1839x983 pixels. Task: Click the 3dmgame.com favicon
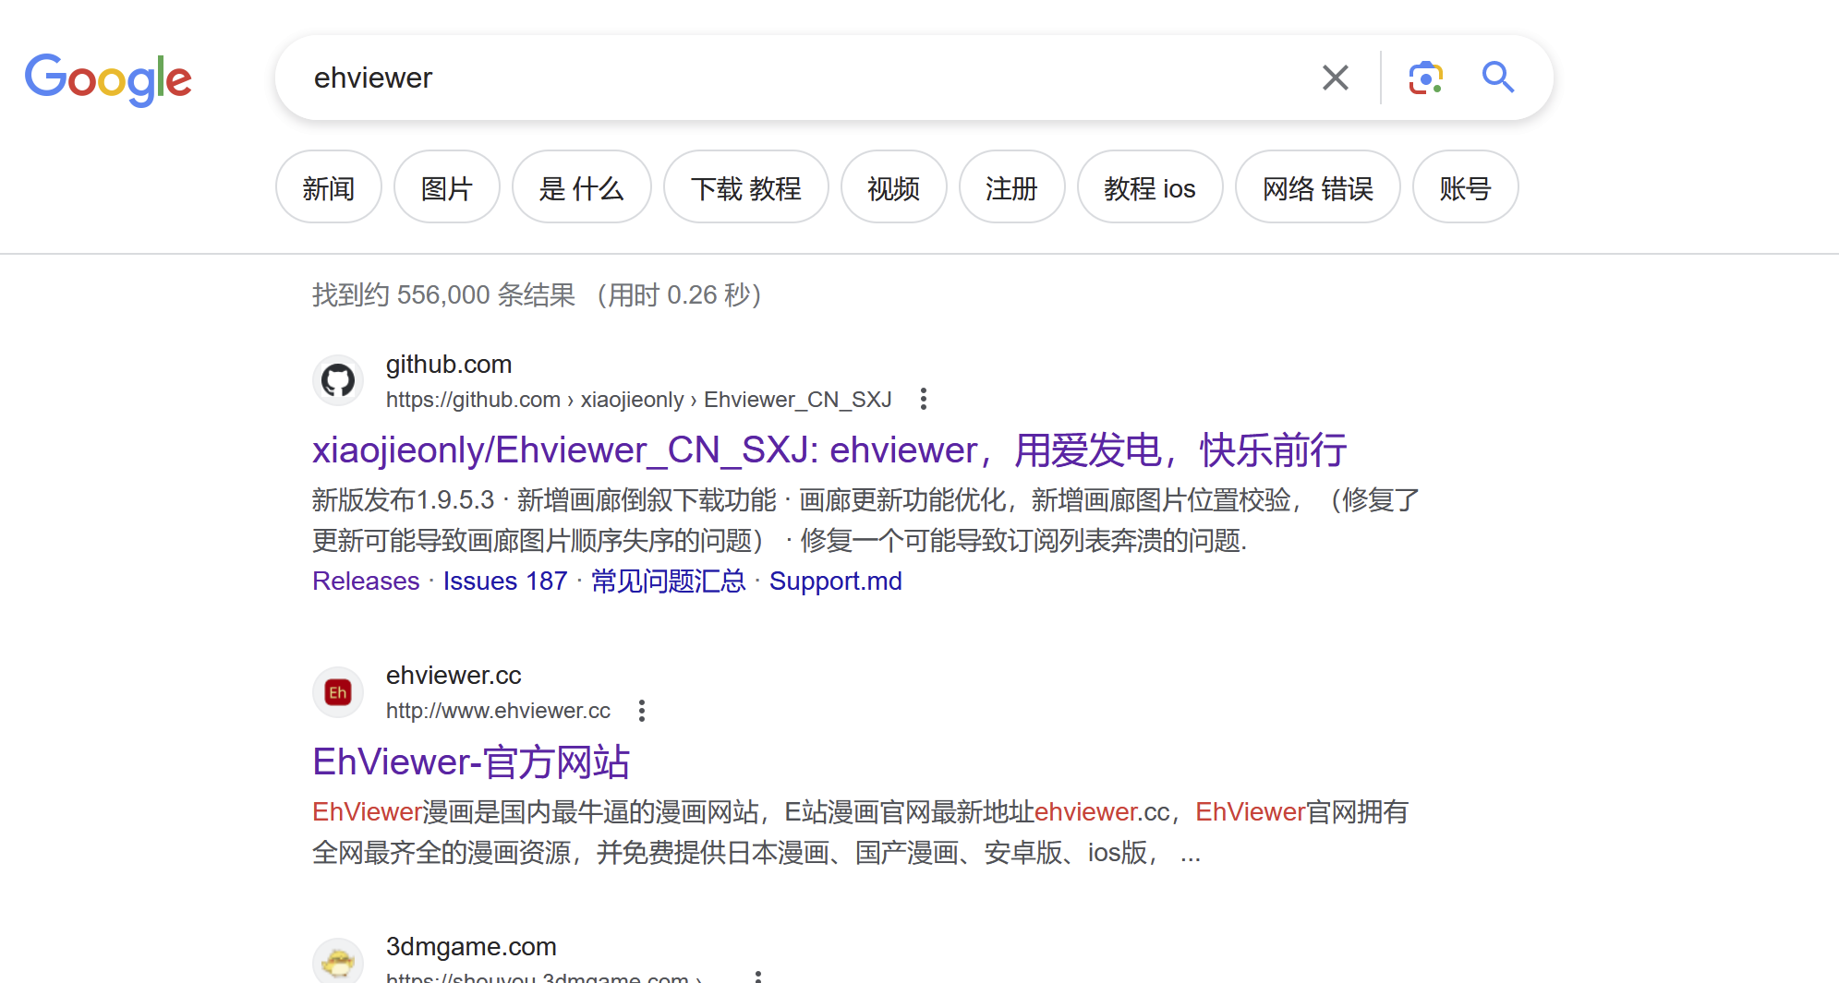[338, 962]
